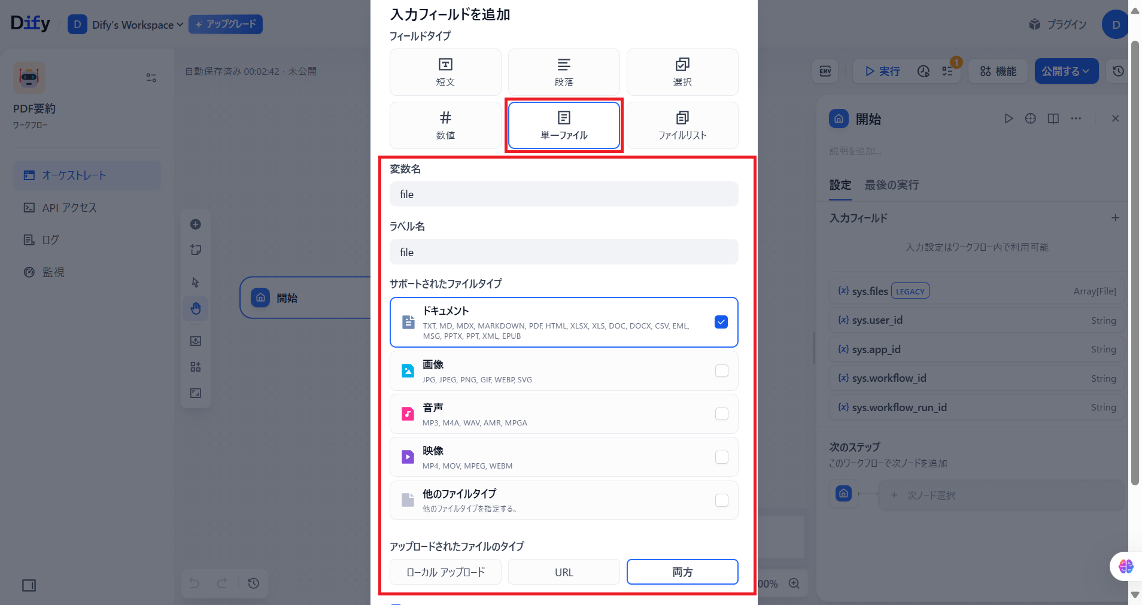Switch to the 最後の実行 tab
The width and height of the screenshot is (1142, 605).
(x=891, y=185)
